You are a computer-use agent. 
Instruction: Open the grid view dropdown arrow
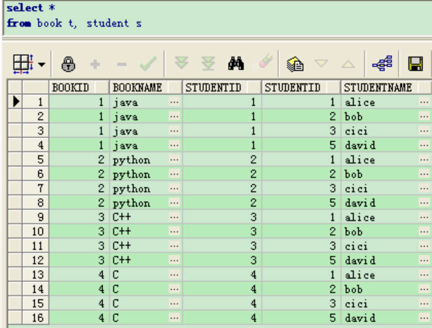[x=42, y=65]
